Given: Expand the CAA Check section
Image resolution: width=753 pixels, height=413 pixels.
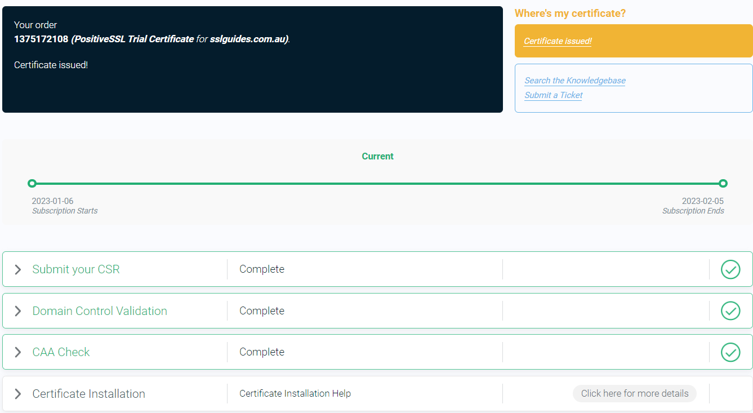Looking at the screenshot, I should tap(17, 352).
